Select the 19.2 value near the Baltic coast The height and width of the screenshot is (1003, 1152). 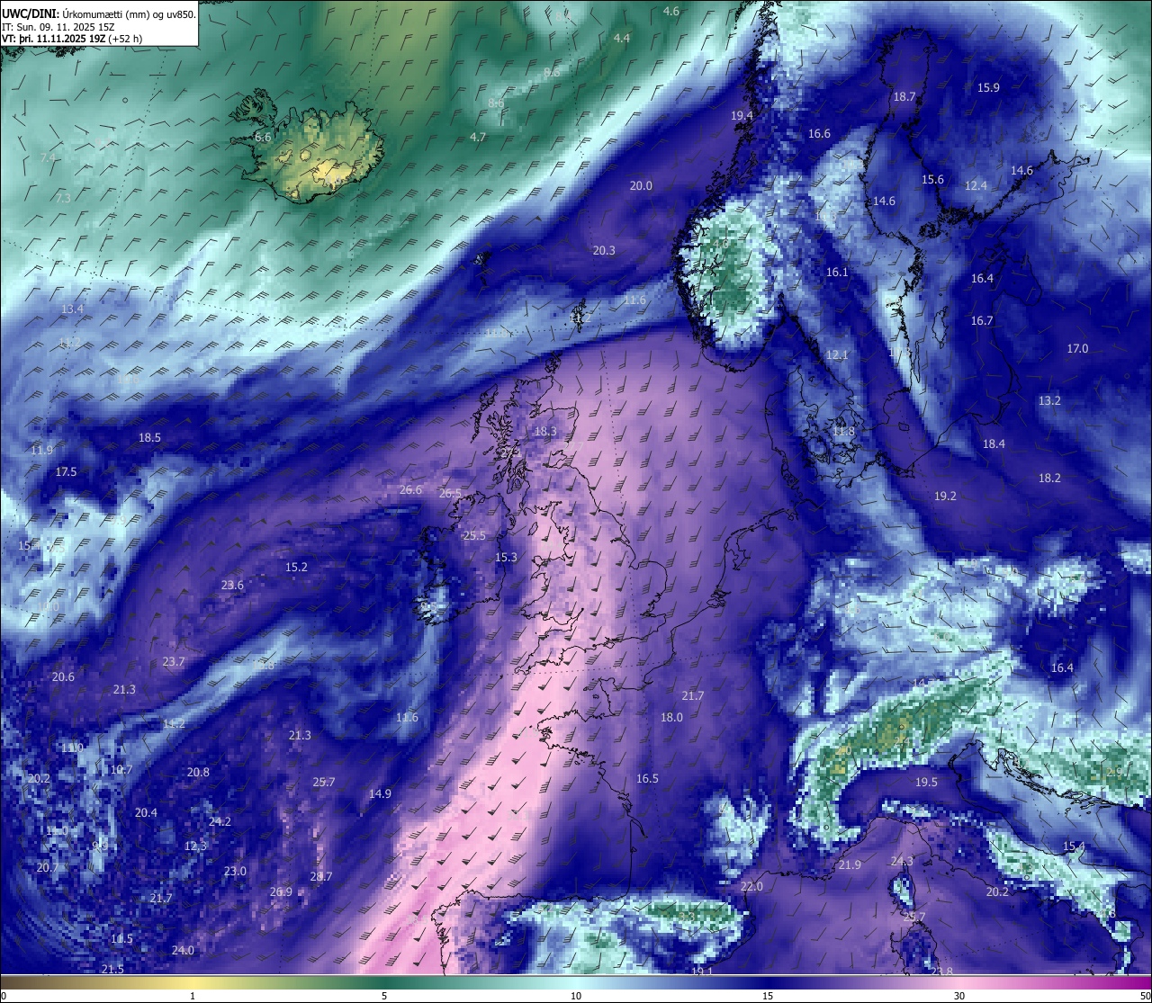945,497
